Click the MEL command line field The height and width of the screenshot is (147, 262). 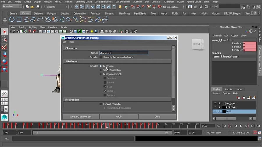tap(73, 139)
